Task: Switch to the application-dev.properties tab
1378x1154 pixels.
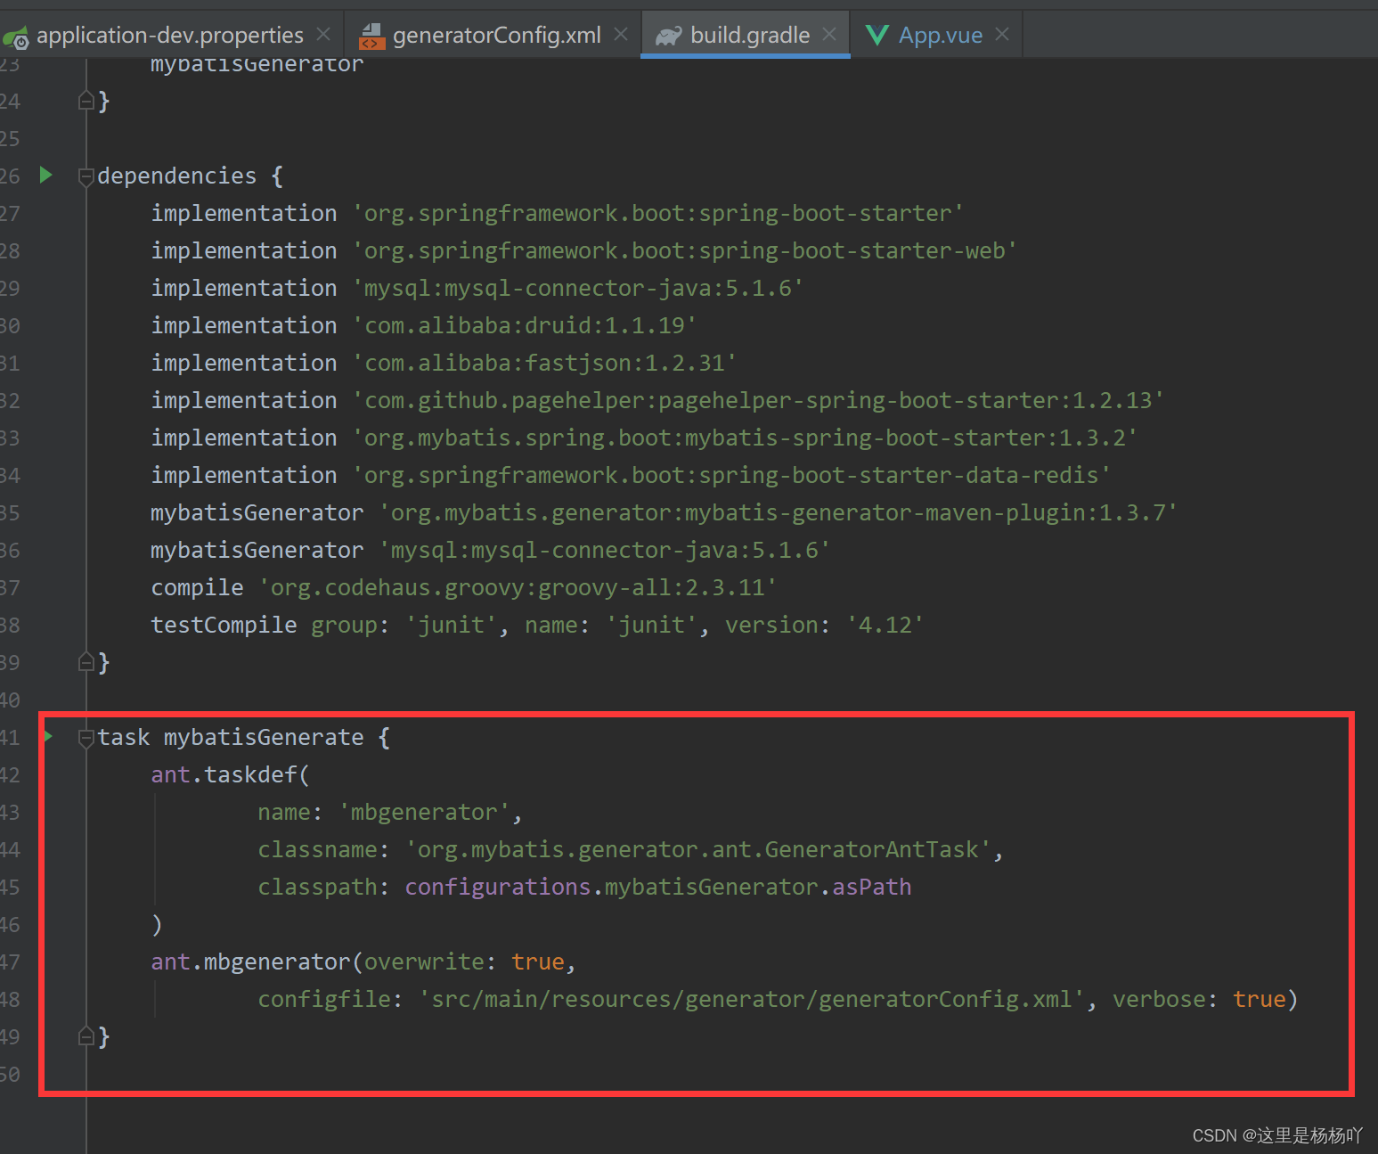Action: point(169,35)
